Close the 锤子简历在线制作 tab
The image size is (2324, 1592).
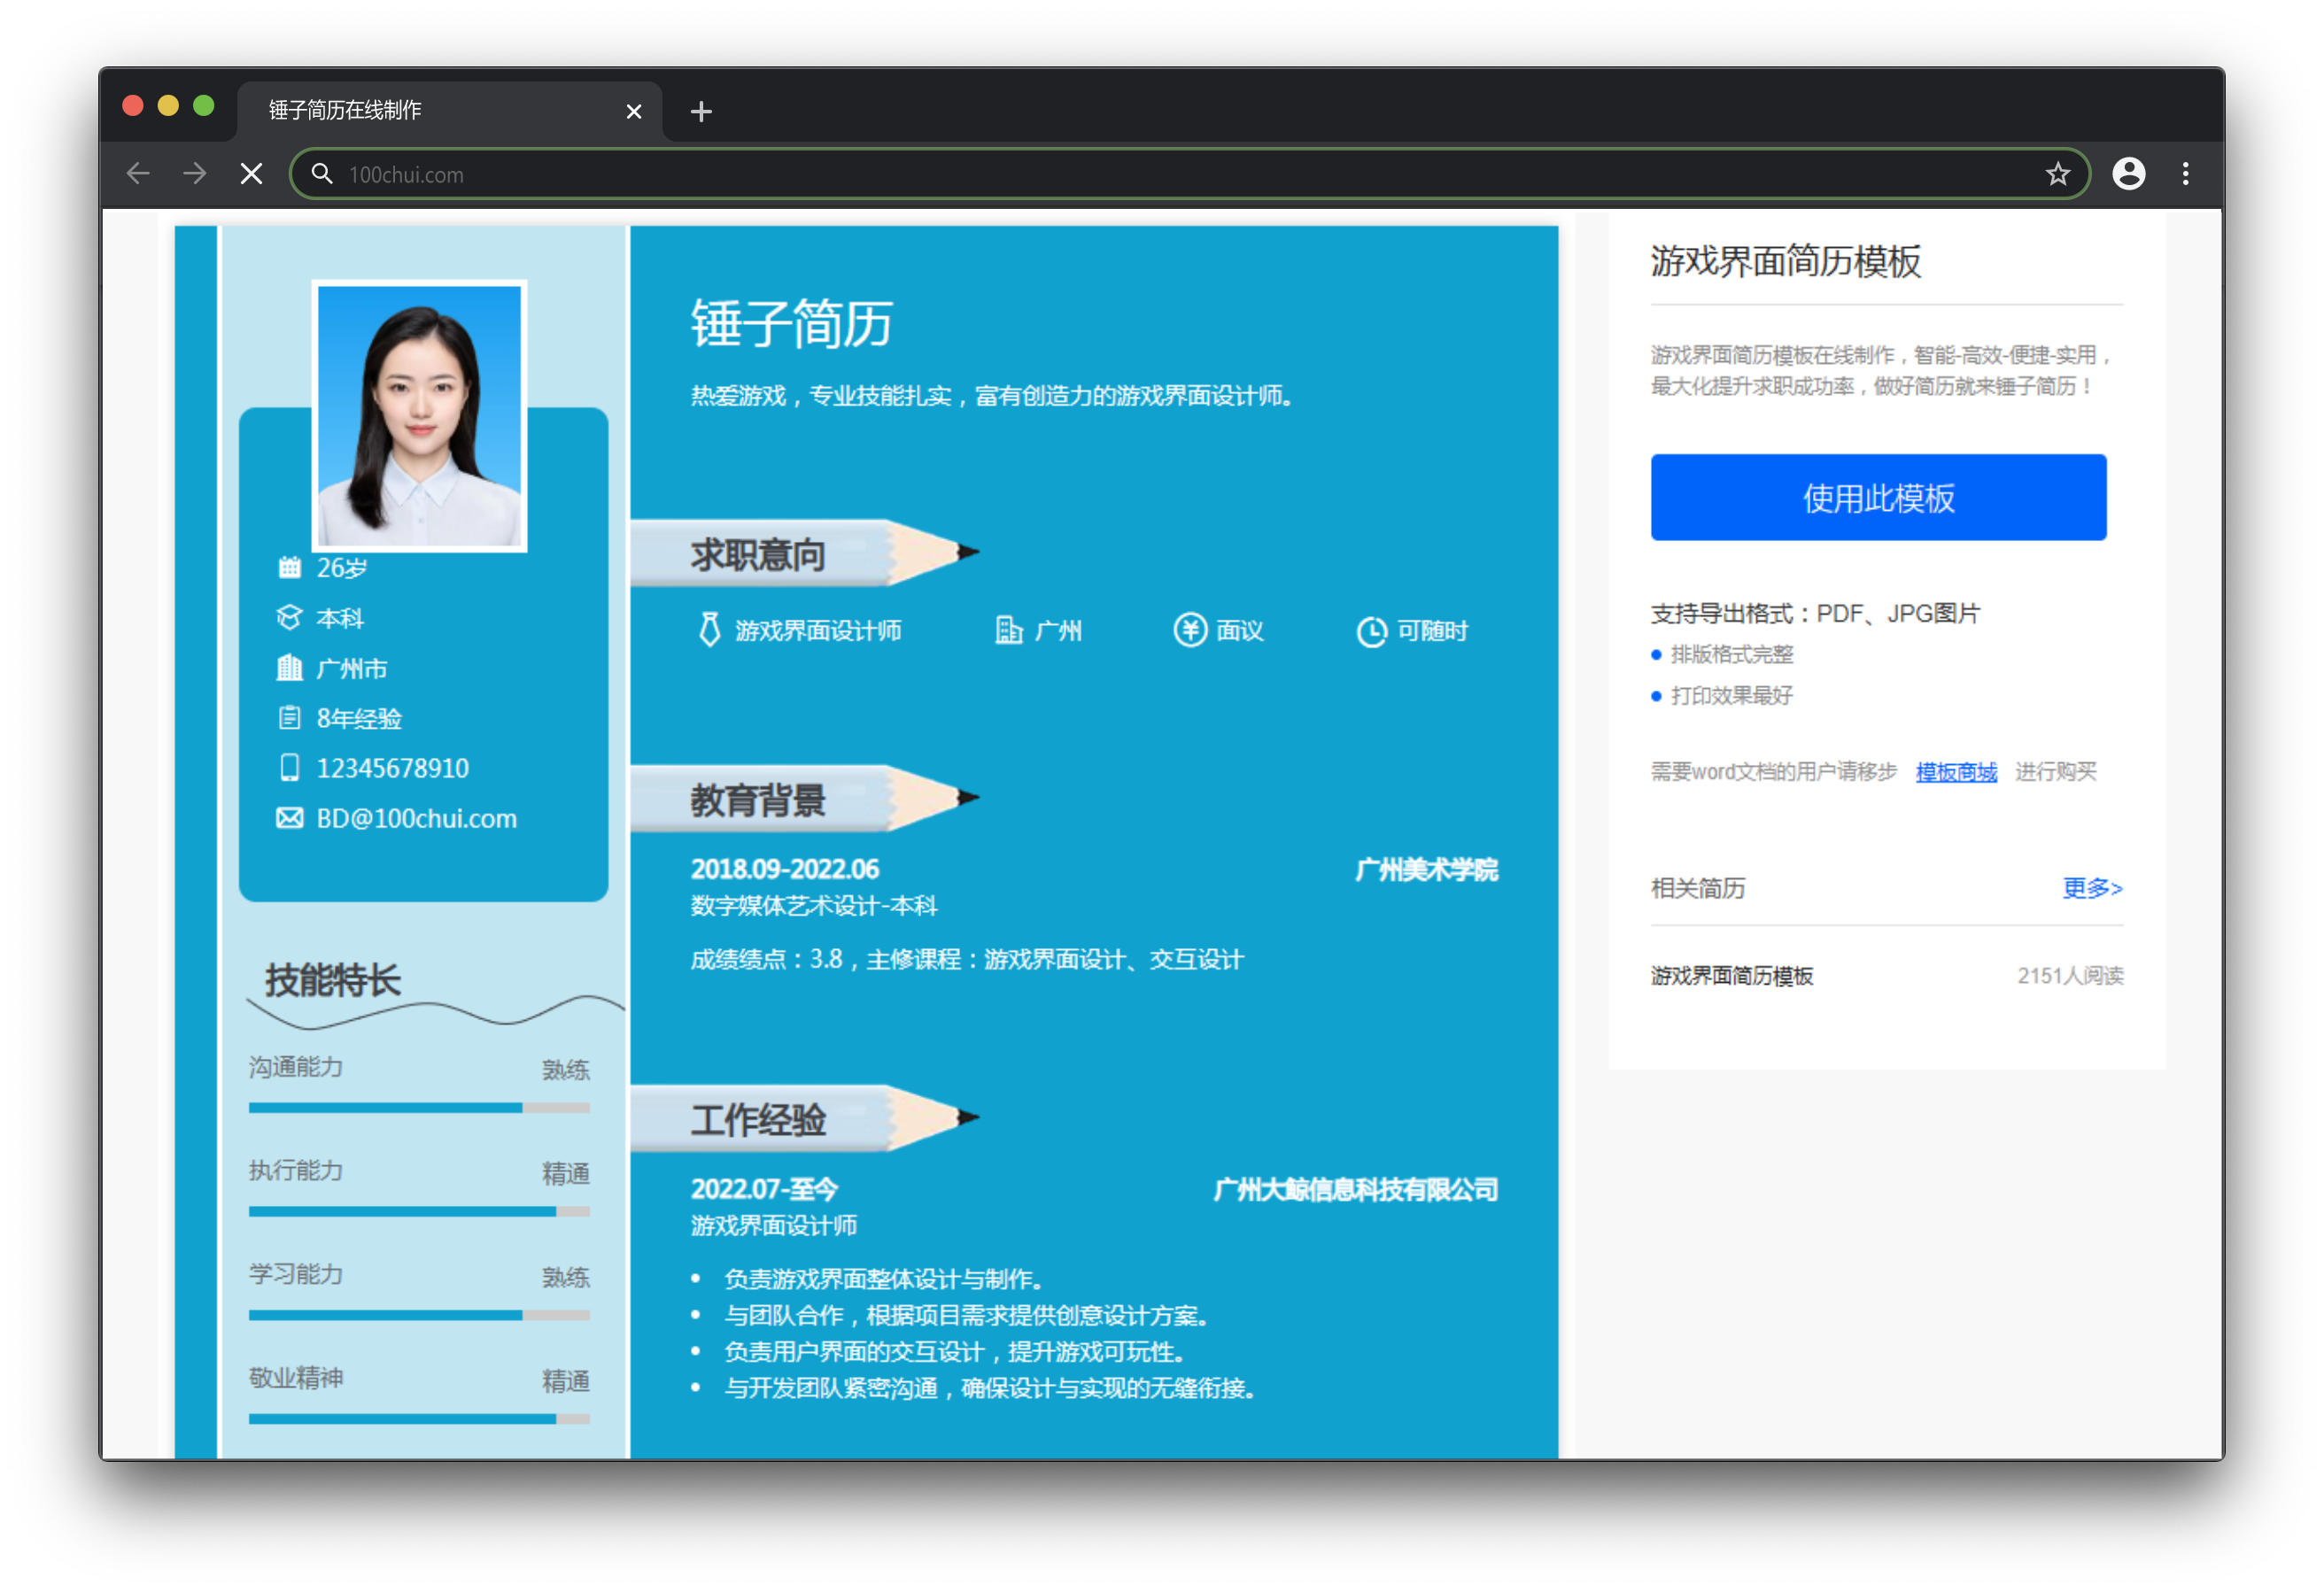pos(633,111)
